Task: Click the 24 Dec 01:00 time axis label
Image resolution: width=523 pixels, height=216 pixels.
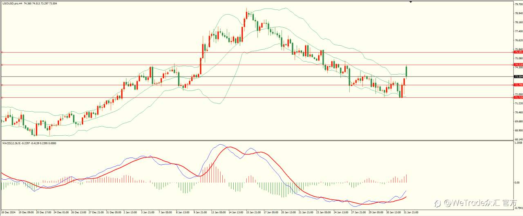Action: (61, 212)
